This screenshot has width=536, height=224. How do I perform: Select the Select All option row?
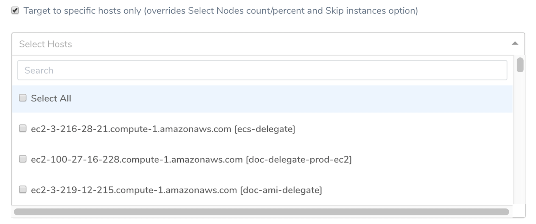pyautogui.click(x=262, y=99)
